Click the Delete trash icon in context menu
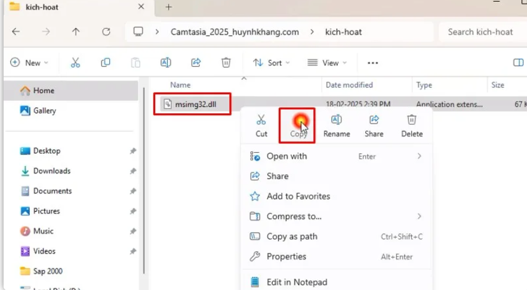This screenshot has height=290, width=527. tap(411, 121)
